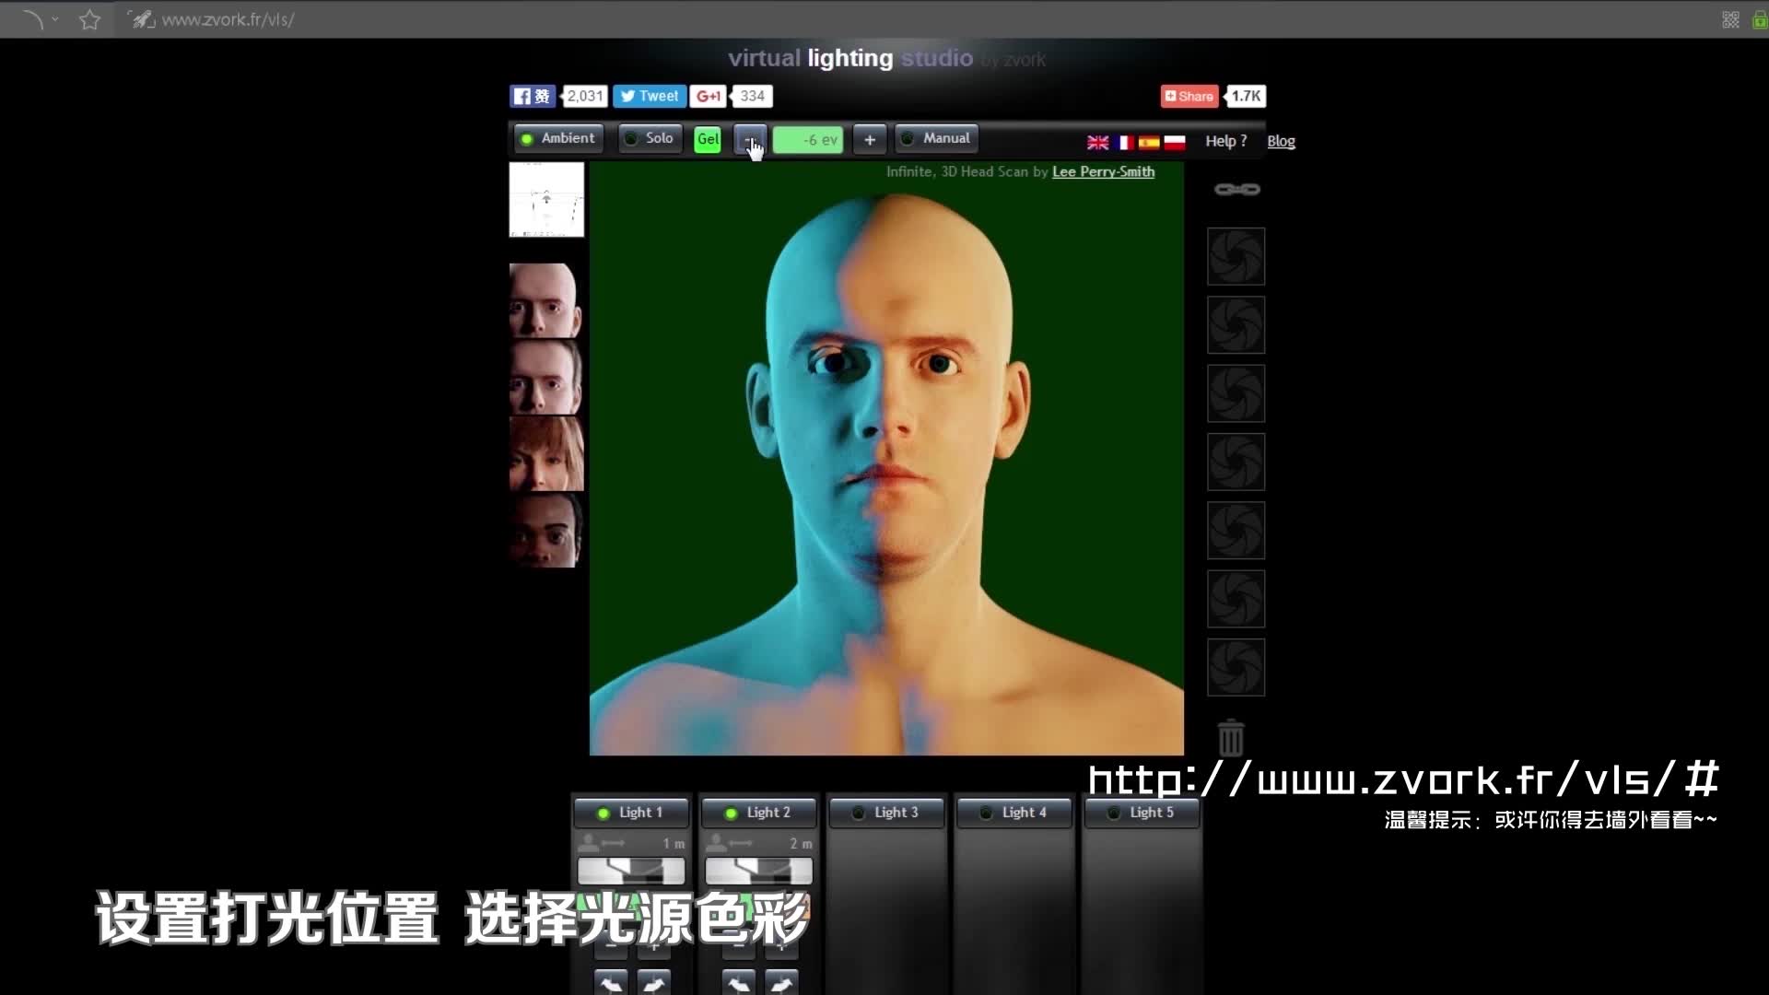Click the browser address bar URL

pyautogui.click(x=228, y=19)
